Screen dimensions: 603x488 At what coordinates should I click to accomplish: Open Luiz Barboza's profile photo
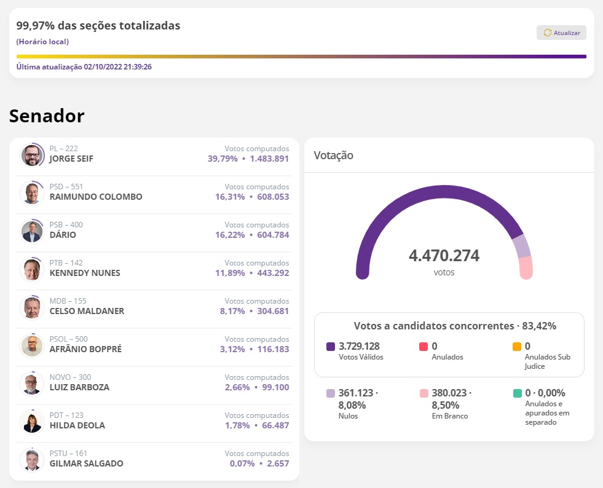coord(31,384)
